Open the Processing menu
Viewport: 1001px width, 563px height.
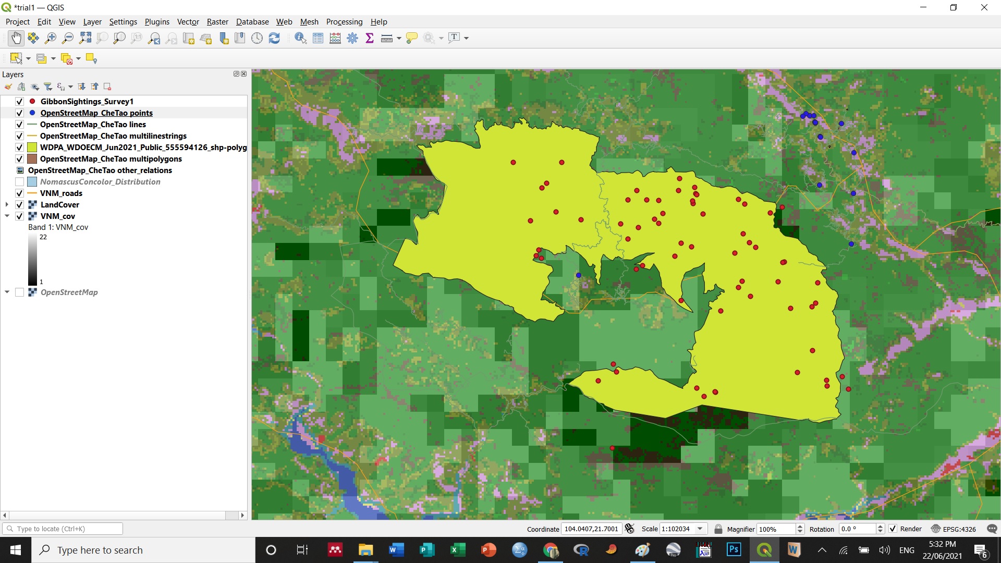[x=344, y=22]
